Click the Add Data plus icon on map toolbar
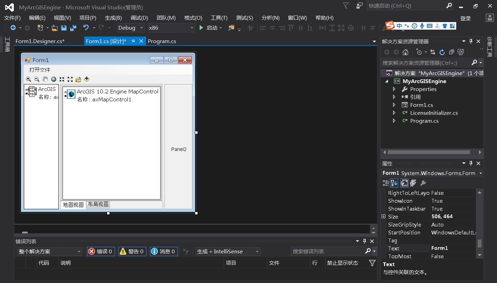Viewport: 497px width, 283px height. point(87,79)
